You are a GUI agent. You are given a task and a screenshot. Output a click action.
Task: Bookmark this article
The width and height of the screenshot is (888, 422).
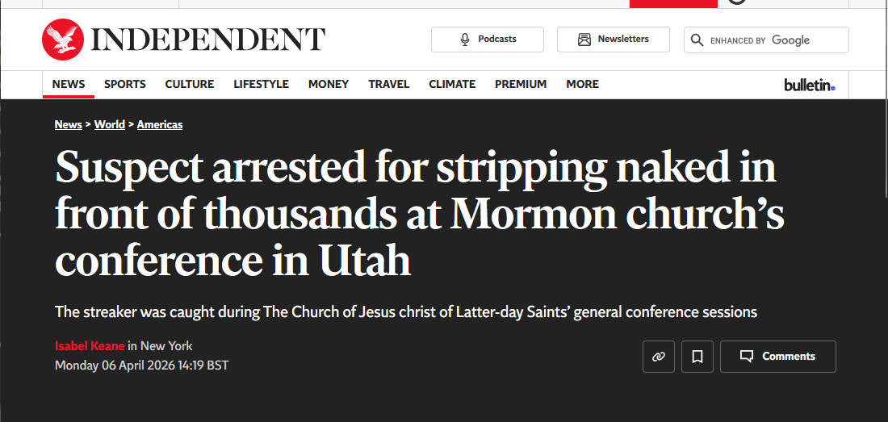697,357
